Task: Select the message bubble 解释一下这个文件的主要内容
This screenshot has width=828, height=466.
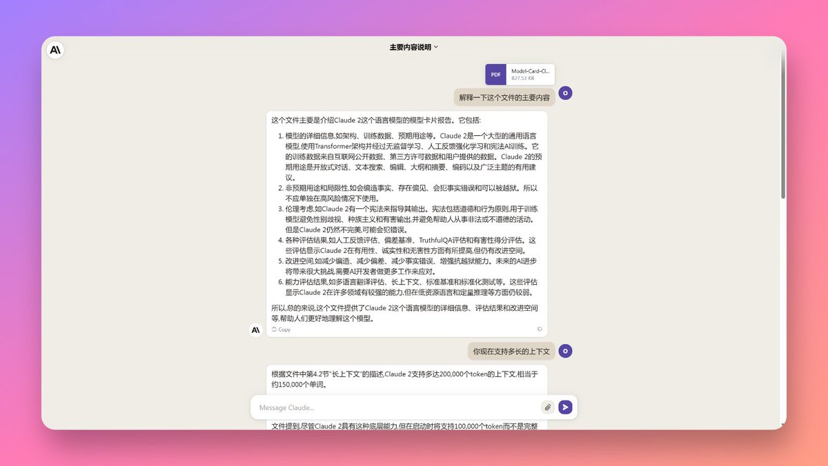Action: (x=504, y=98)
